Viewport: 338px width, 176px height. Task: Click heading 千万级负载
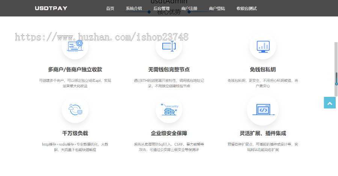click(75, 133)
